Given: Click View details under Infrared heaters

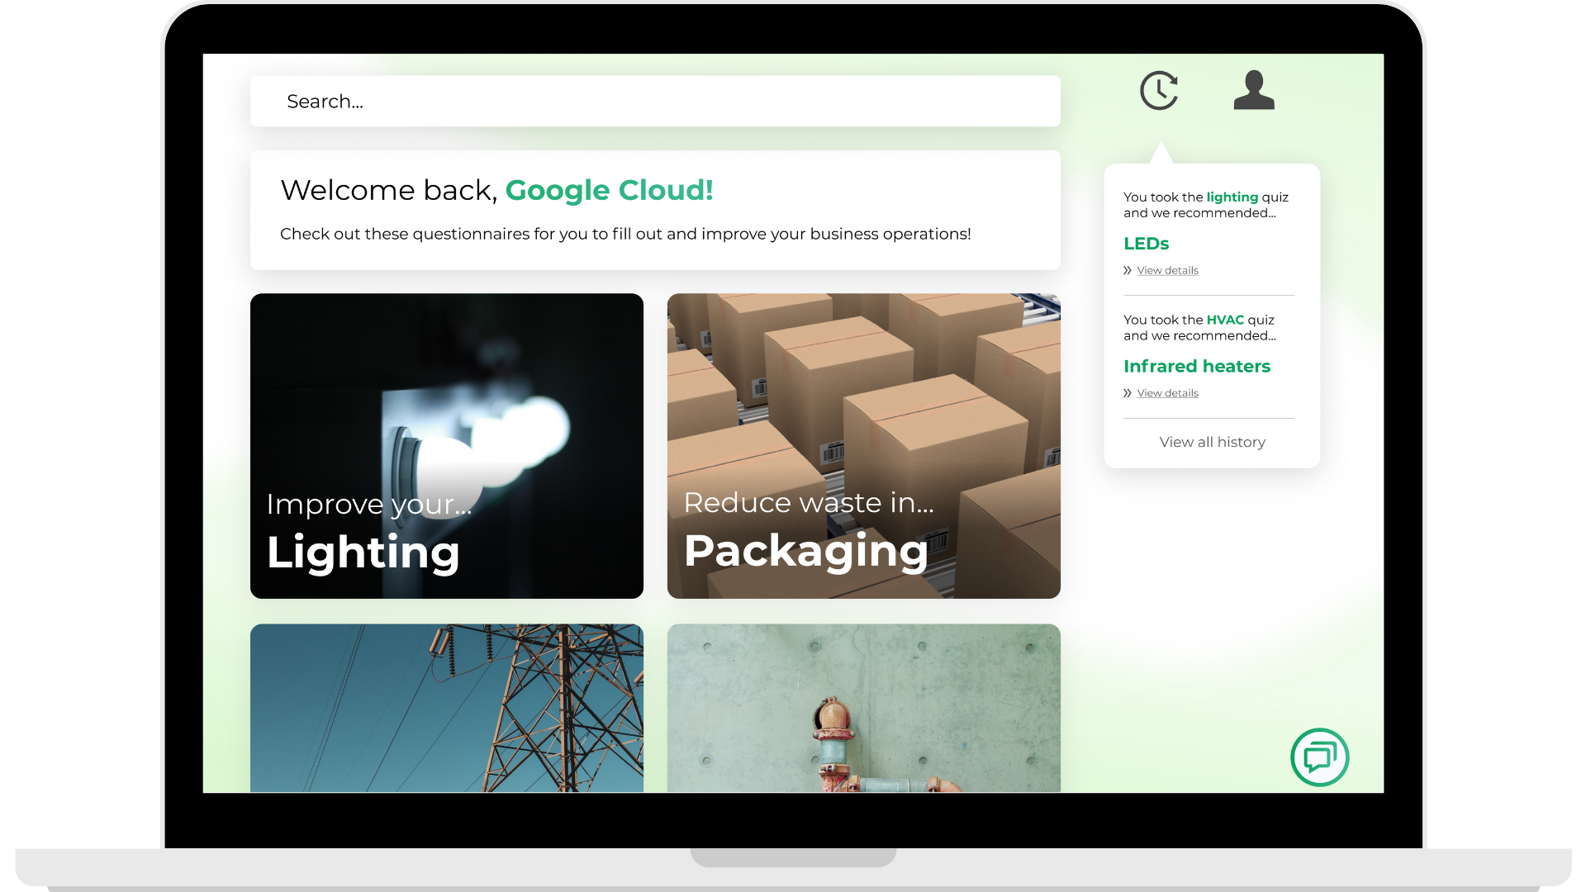Looking at the screenshot, I should click(1167, 393).
